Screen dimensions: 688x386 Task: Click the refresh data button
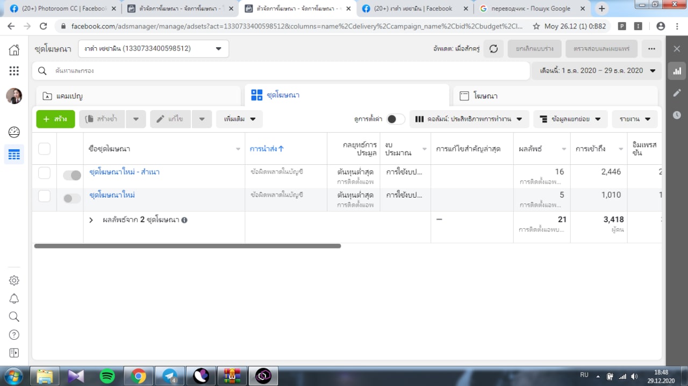(493, 49)
